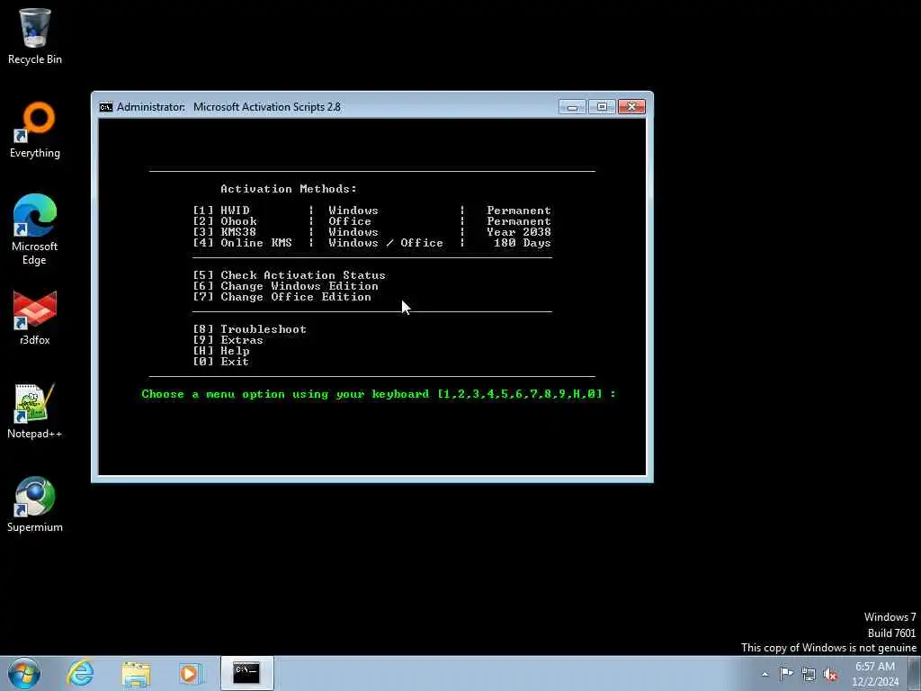Show hidden tray icons arrow
The image size is (921, 691).
(765, 674)
